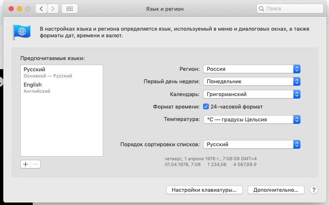This screenshot has height=205, width=329.
Task: Toggle the 24-часовой формат checkbox
Action: [206, 107]
